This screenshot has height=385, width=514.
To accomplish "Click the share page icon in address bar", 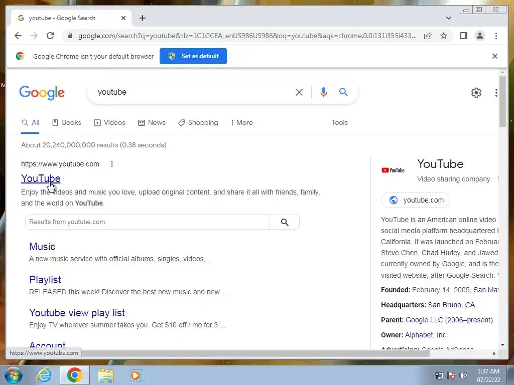I will [428, 36].
